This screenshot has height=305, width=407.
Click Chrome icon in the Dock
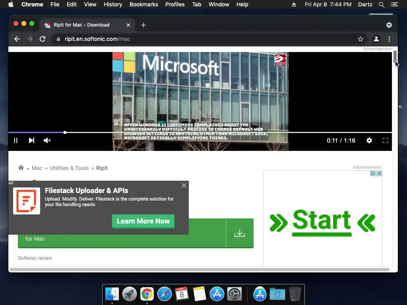(x=147, y=294)
